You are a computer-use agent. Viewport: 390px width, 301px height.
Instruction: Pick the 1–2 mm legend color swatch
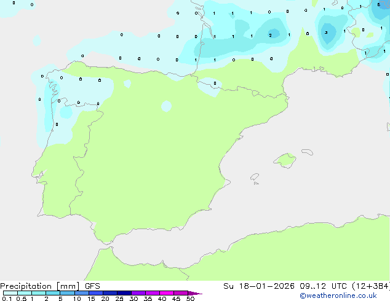coord(39,293)
